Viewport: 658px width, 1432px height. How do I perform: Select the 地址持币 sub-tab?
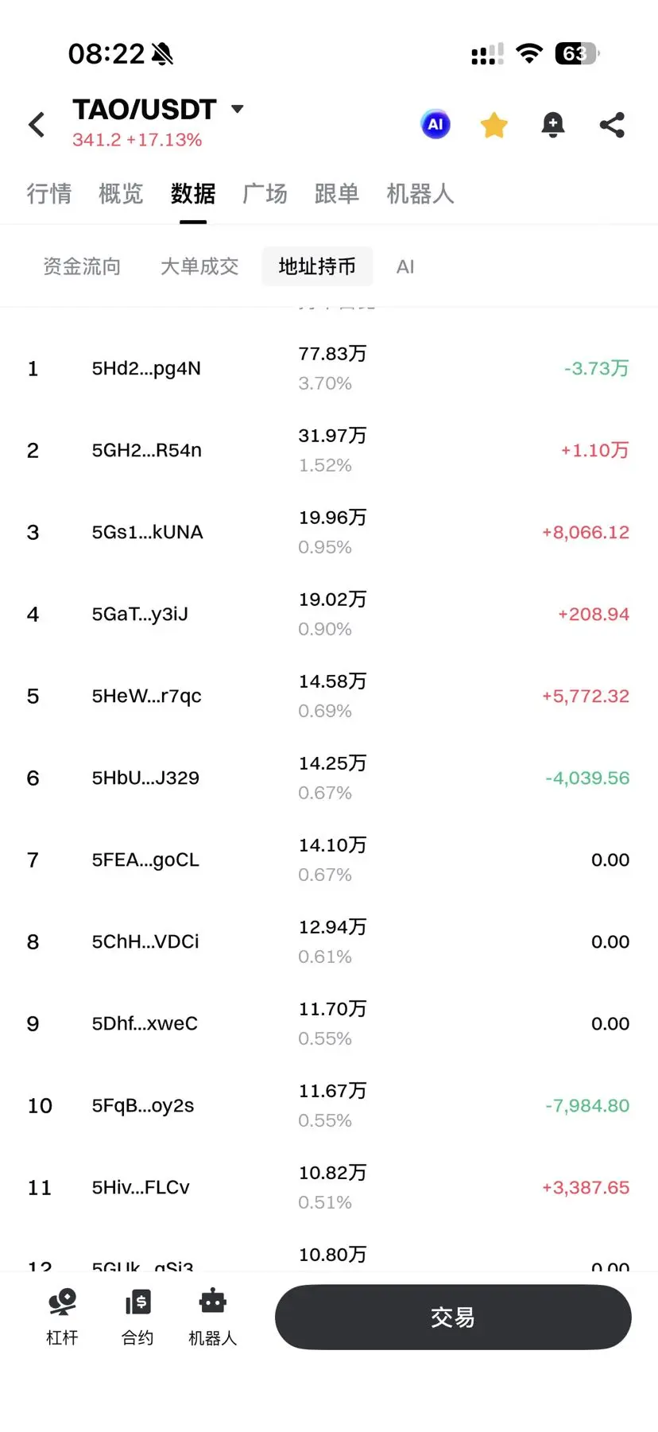pos(317,266)
